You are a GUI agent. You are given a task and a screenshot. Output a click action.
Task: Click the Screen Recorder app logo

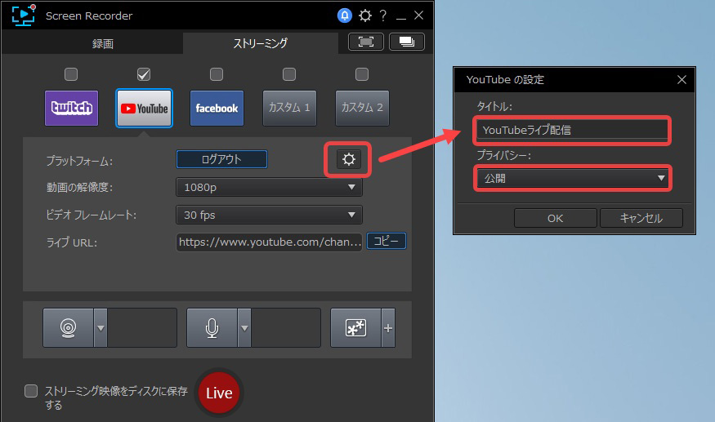[x=23, y=15]
